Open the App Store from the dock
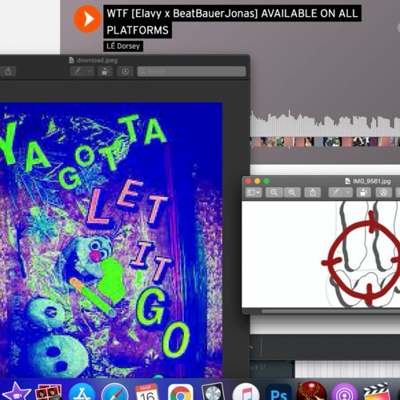 click(x=82, y=392)
